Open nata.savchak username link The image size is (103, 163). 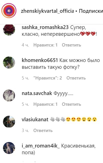37,93
